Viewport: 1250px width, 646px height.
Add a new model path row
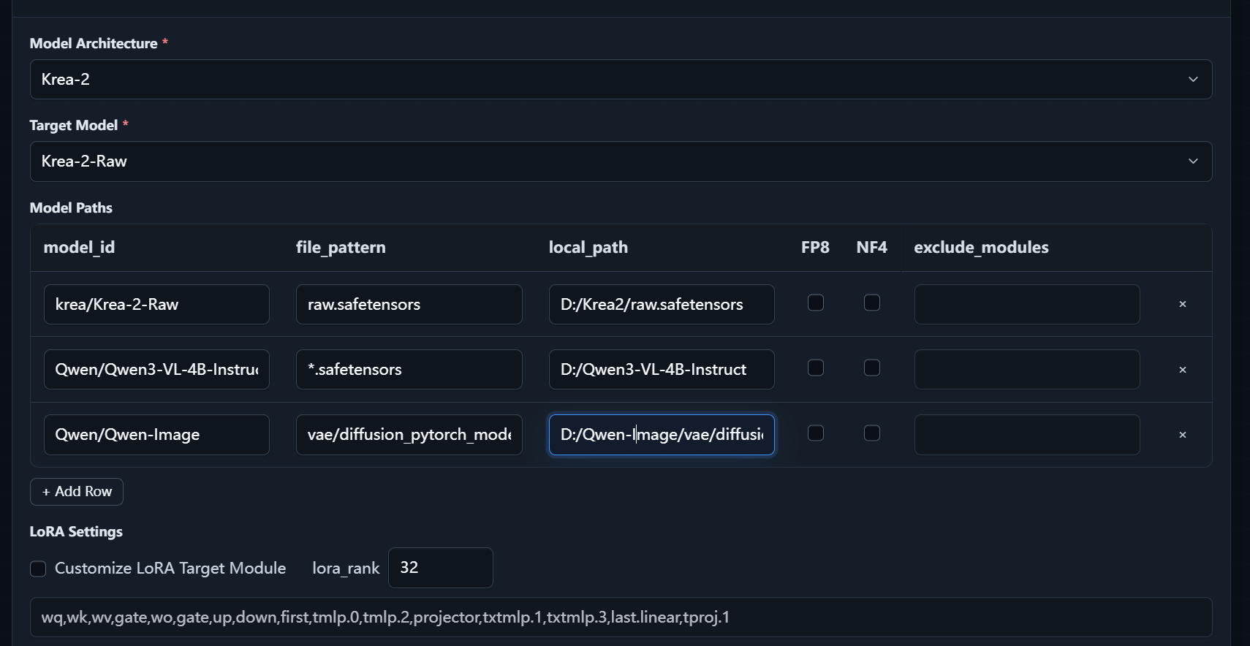point(77,492)
